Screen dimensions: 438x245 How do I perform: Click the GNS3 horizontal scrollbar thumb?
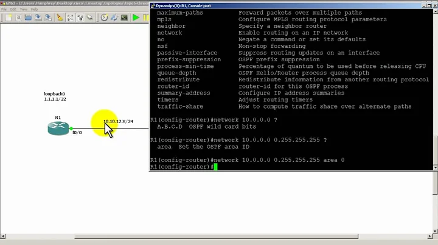(x=216, y=237)
